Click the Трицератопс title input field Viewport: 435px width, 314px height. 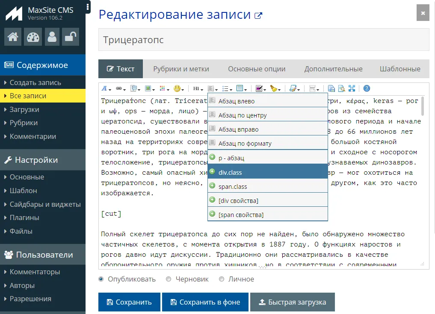(x=263, y=40)
